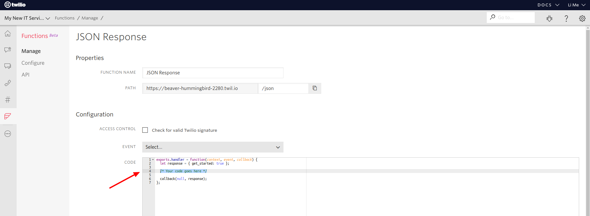The width and height of the screenshot is (590, 216).
Task: Click the search magnifier icon
Action: coord(493,17)
